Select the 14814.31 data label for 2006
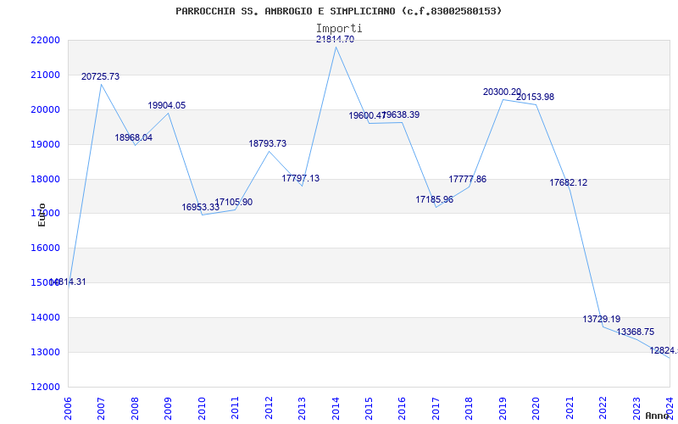Image resolution: width=678 pixels, height=424 pixels. click(x=68, y=282)
